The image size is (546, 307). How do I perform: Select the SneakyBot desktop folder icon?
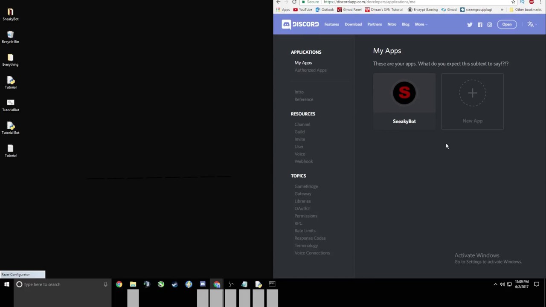(x=11, y=14)
